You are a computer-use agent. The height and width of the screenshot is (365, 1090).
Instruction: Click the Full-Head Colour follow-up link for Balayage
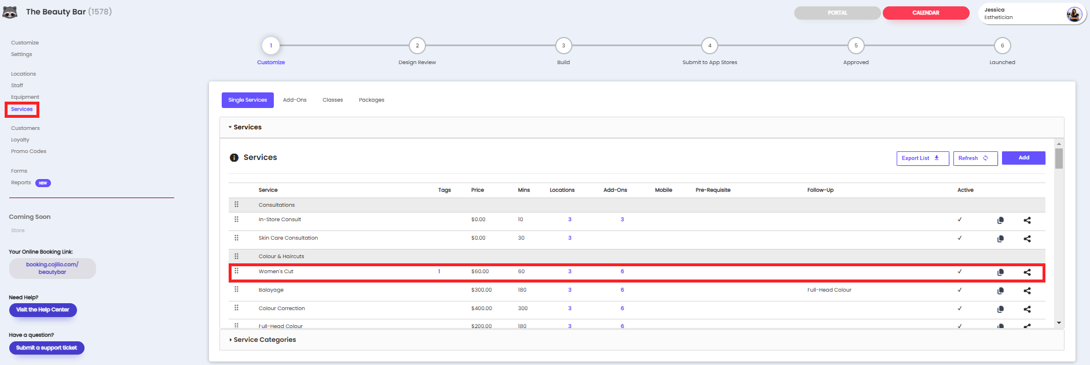pyautogui.click(x=829, y=290)
